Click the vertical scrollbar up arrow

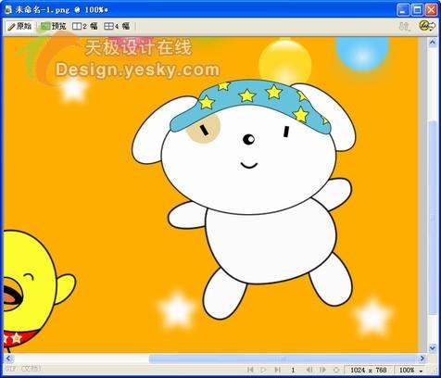coord(433,42)
